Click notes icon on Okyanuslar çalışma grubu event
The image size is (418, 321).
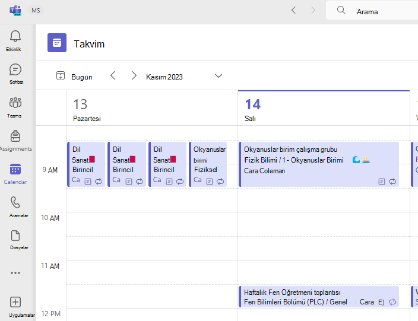(x=381, y=182)
